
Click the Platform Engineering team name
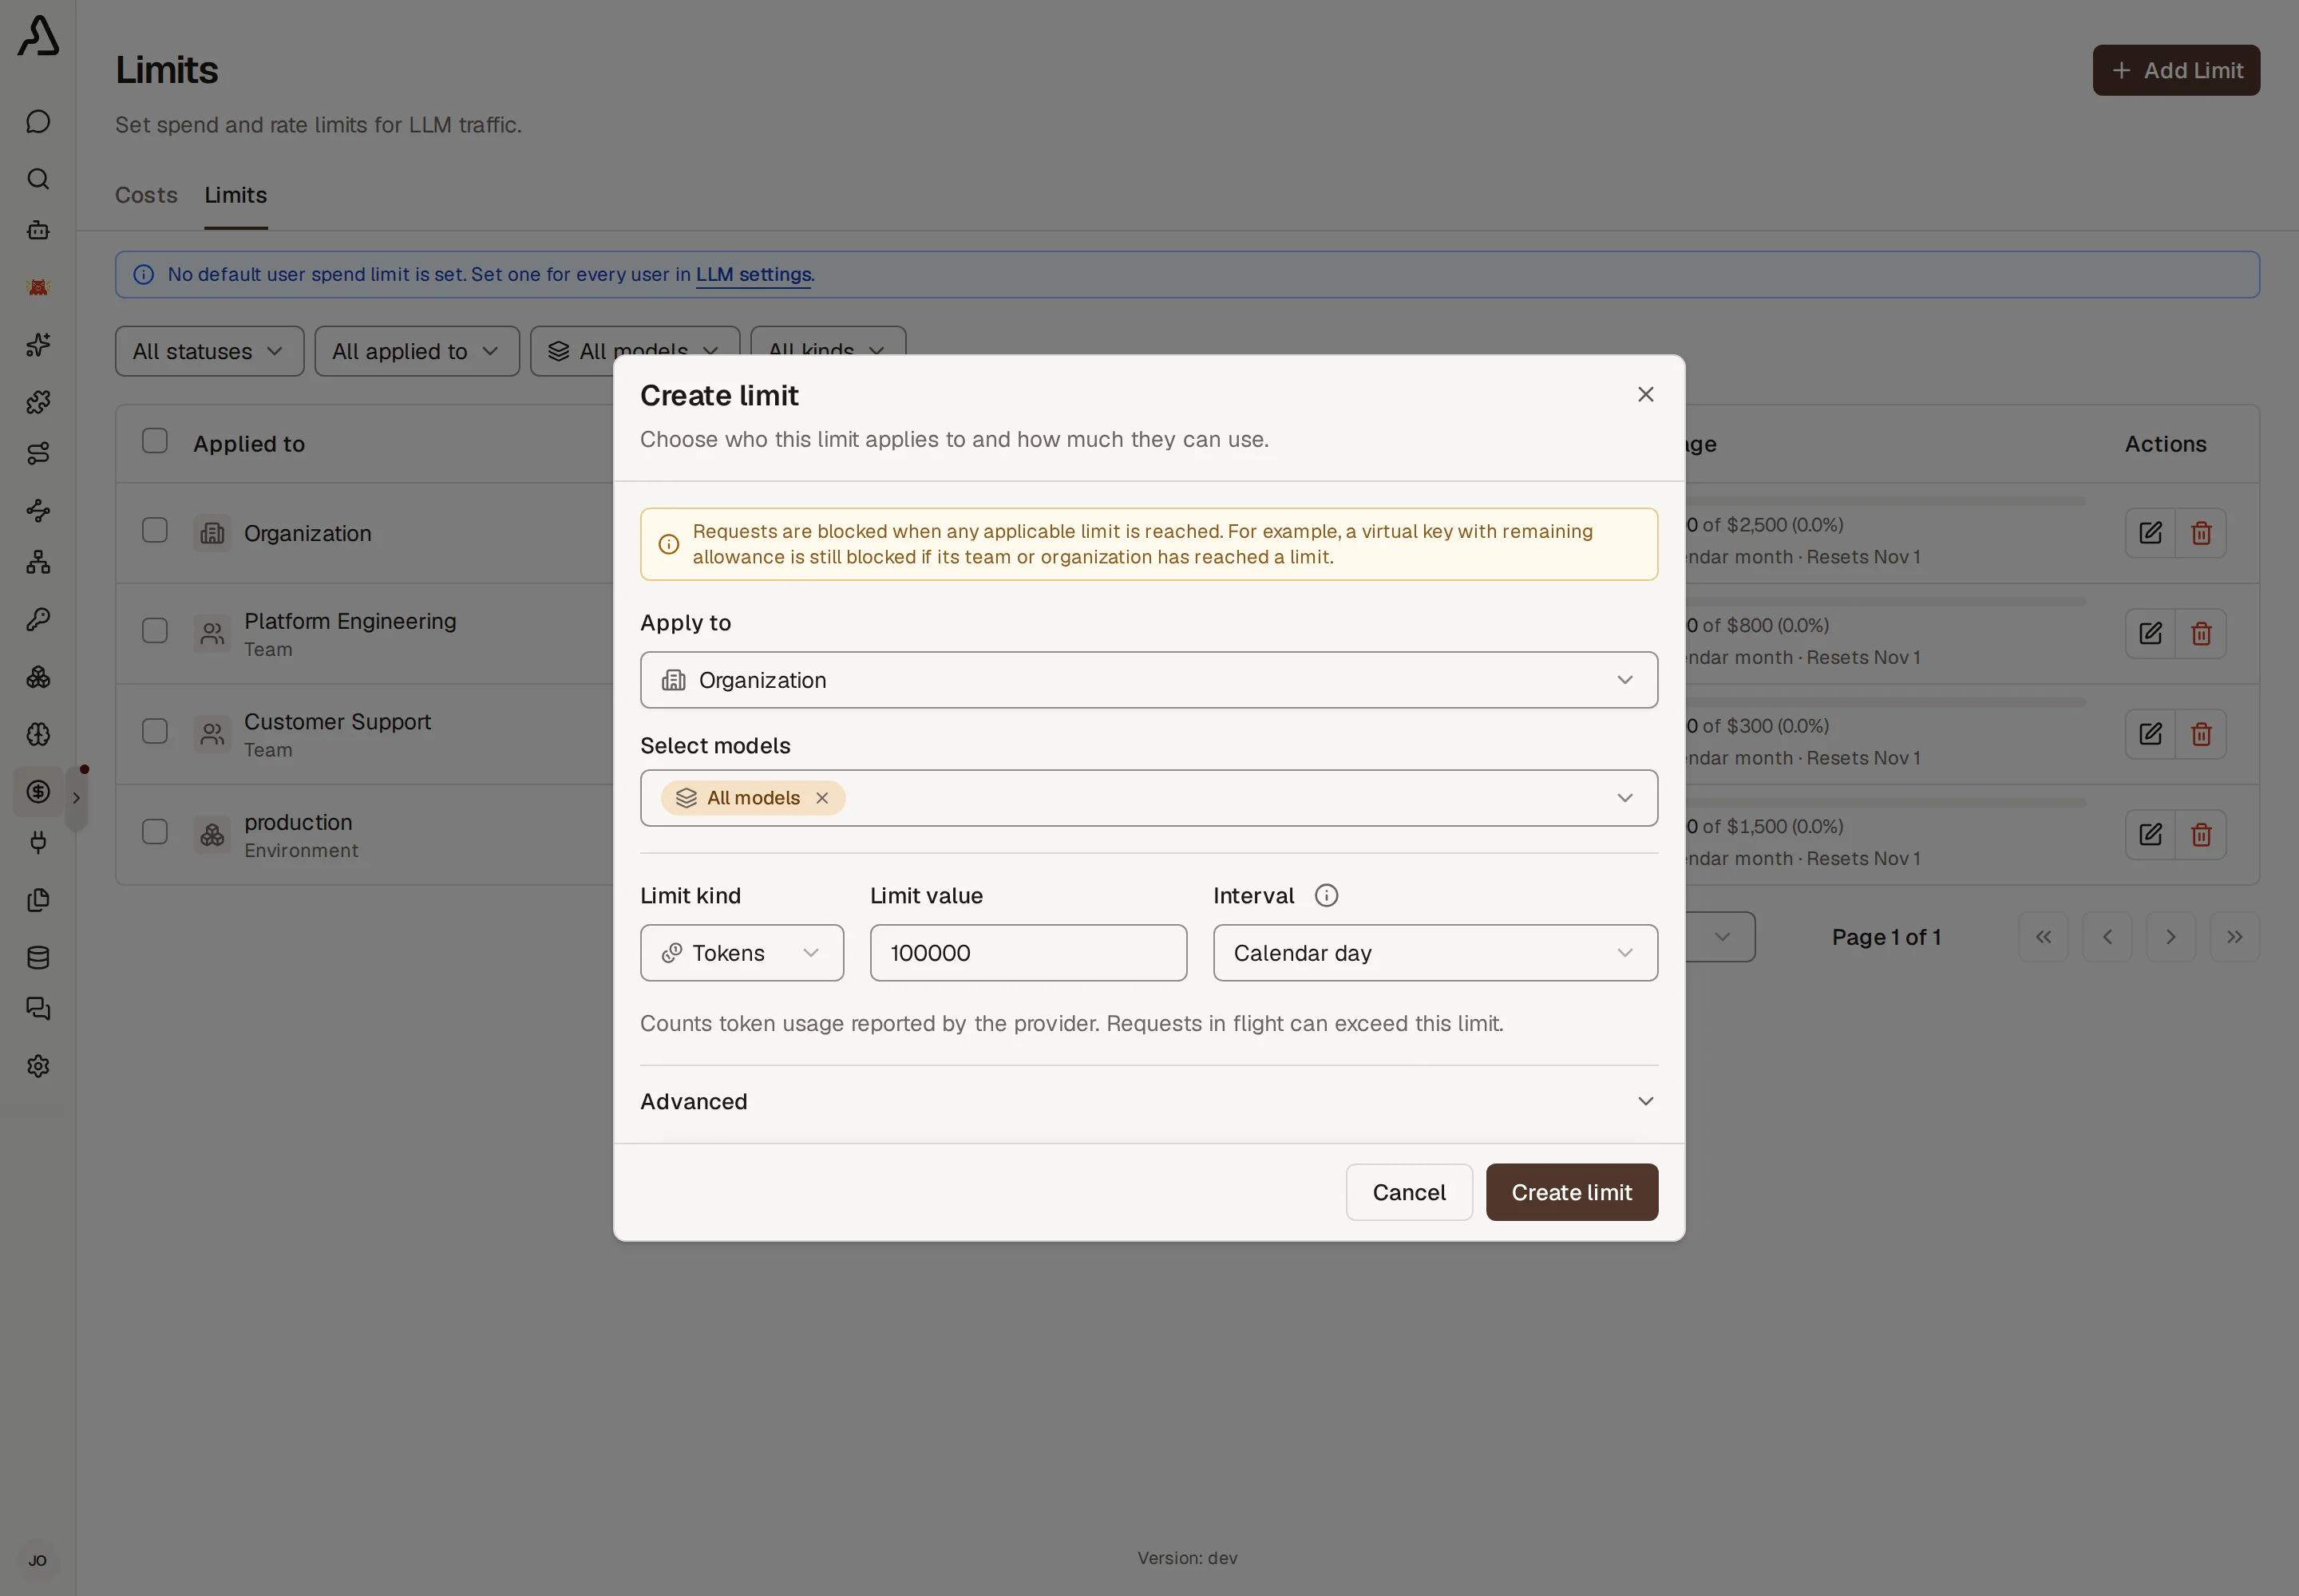point(350,621)
